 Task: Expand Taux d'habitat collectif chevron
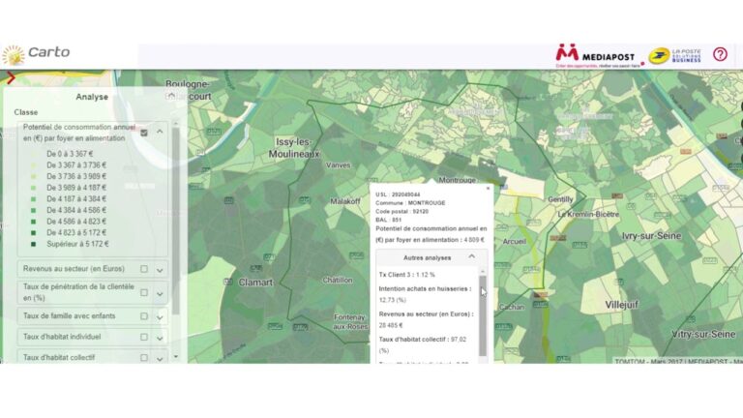[160, 359]
